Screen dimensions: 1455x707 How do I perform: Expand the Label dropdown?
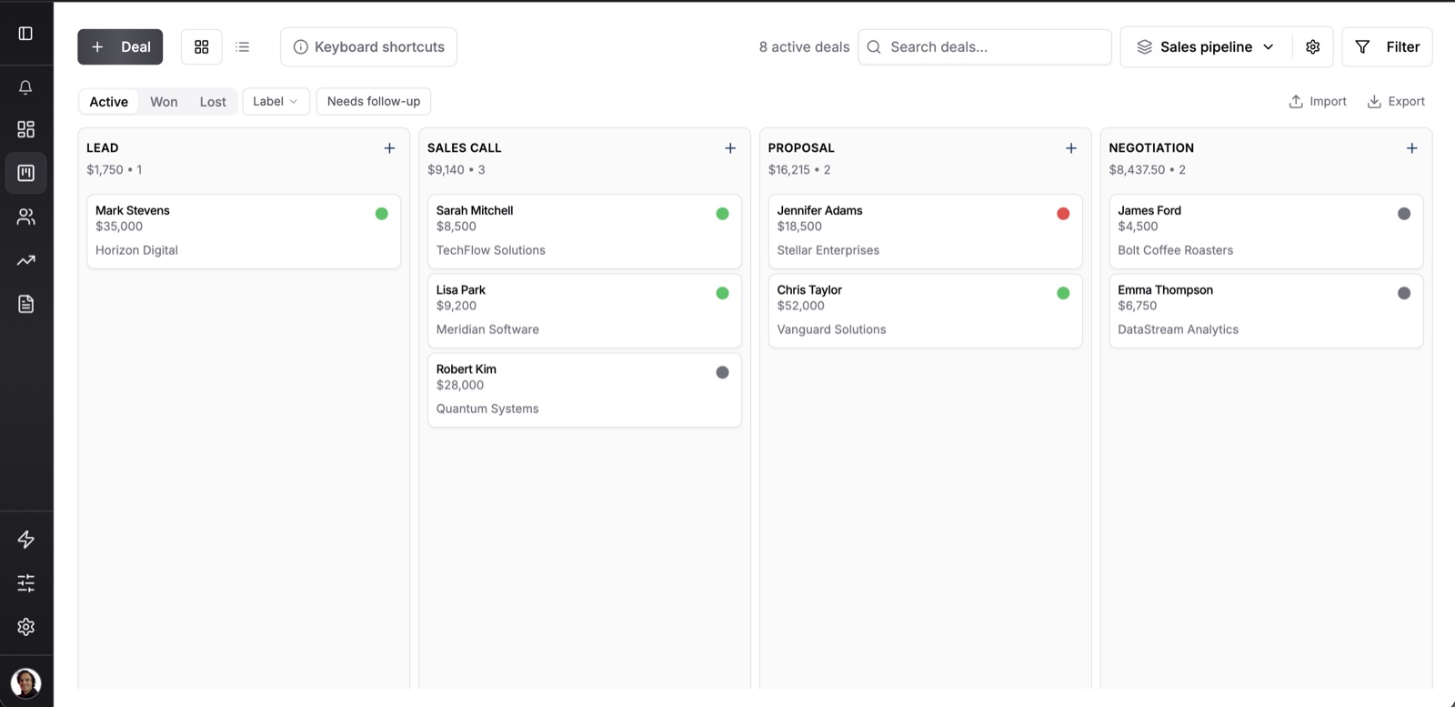[x=276, y=101]
